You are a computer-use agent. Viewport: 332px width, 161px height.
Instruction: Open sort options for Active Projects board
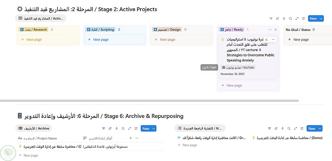[278, 19]
